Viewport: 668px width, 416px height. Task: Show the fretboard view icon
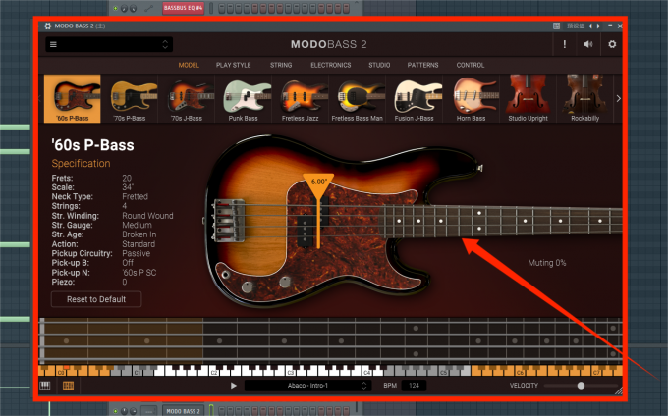tap(68, 386)
